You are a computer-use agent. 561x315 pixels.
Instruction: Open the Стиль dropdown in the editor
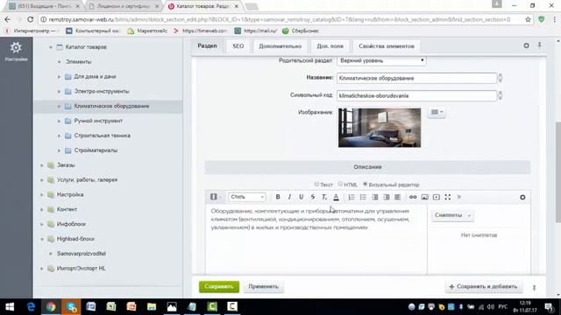247,197
